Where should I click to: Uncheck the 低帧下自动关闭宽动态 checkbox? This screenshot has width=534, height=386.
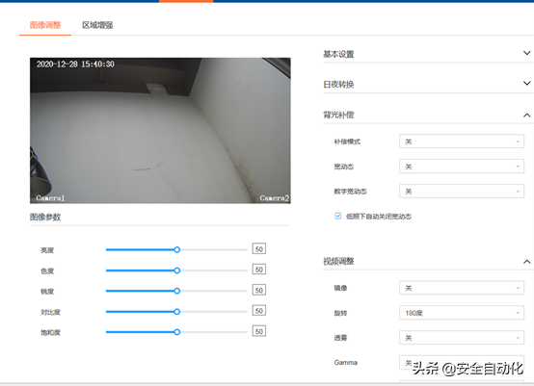pos(337,216)
